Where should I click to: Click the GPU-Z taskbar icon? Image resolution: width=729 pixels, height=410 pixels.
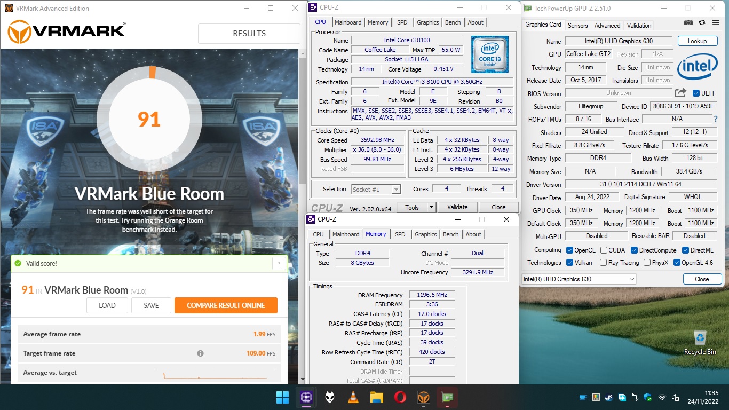447,397
